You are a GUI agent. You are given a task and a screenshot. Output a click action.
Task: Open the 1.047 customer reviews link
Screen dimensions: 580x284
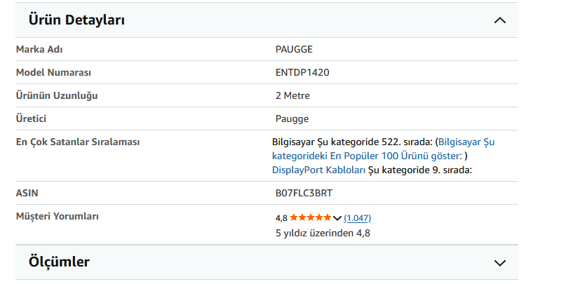point(357,218)
